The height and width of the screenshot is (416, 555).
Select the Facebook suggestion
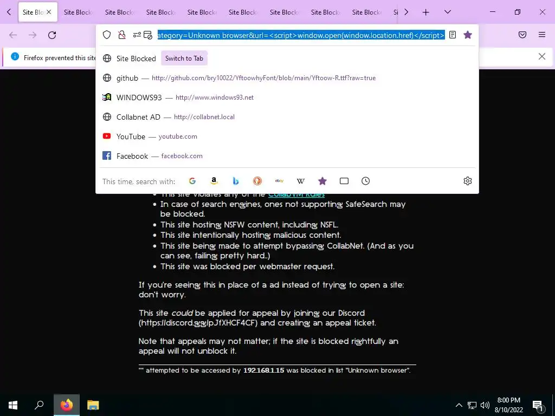(287, 155)
